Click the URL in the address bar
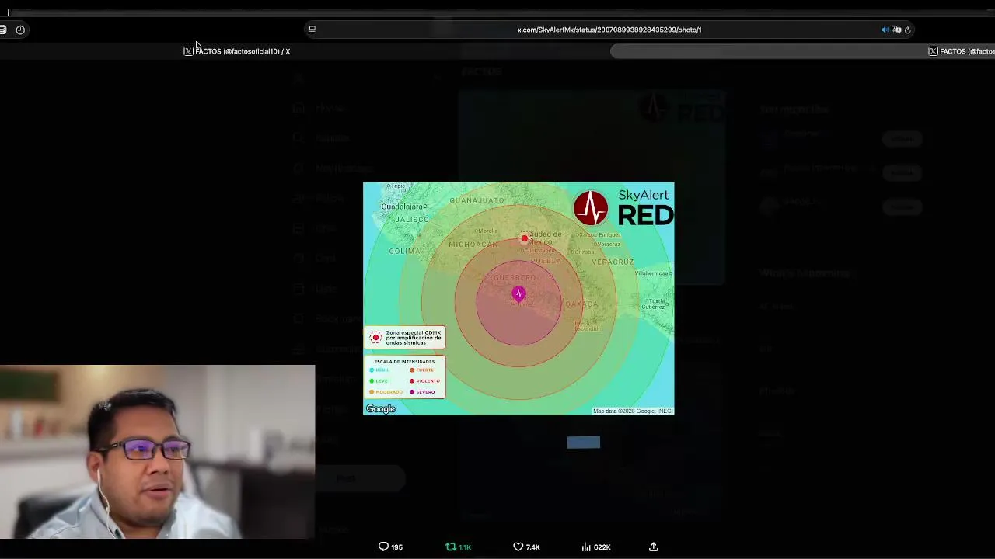The height and width of the screenshot is (559, 995). (x=609, y=30)
